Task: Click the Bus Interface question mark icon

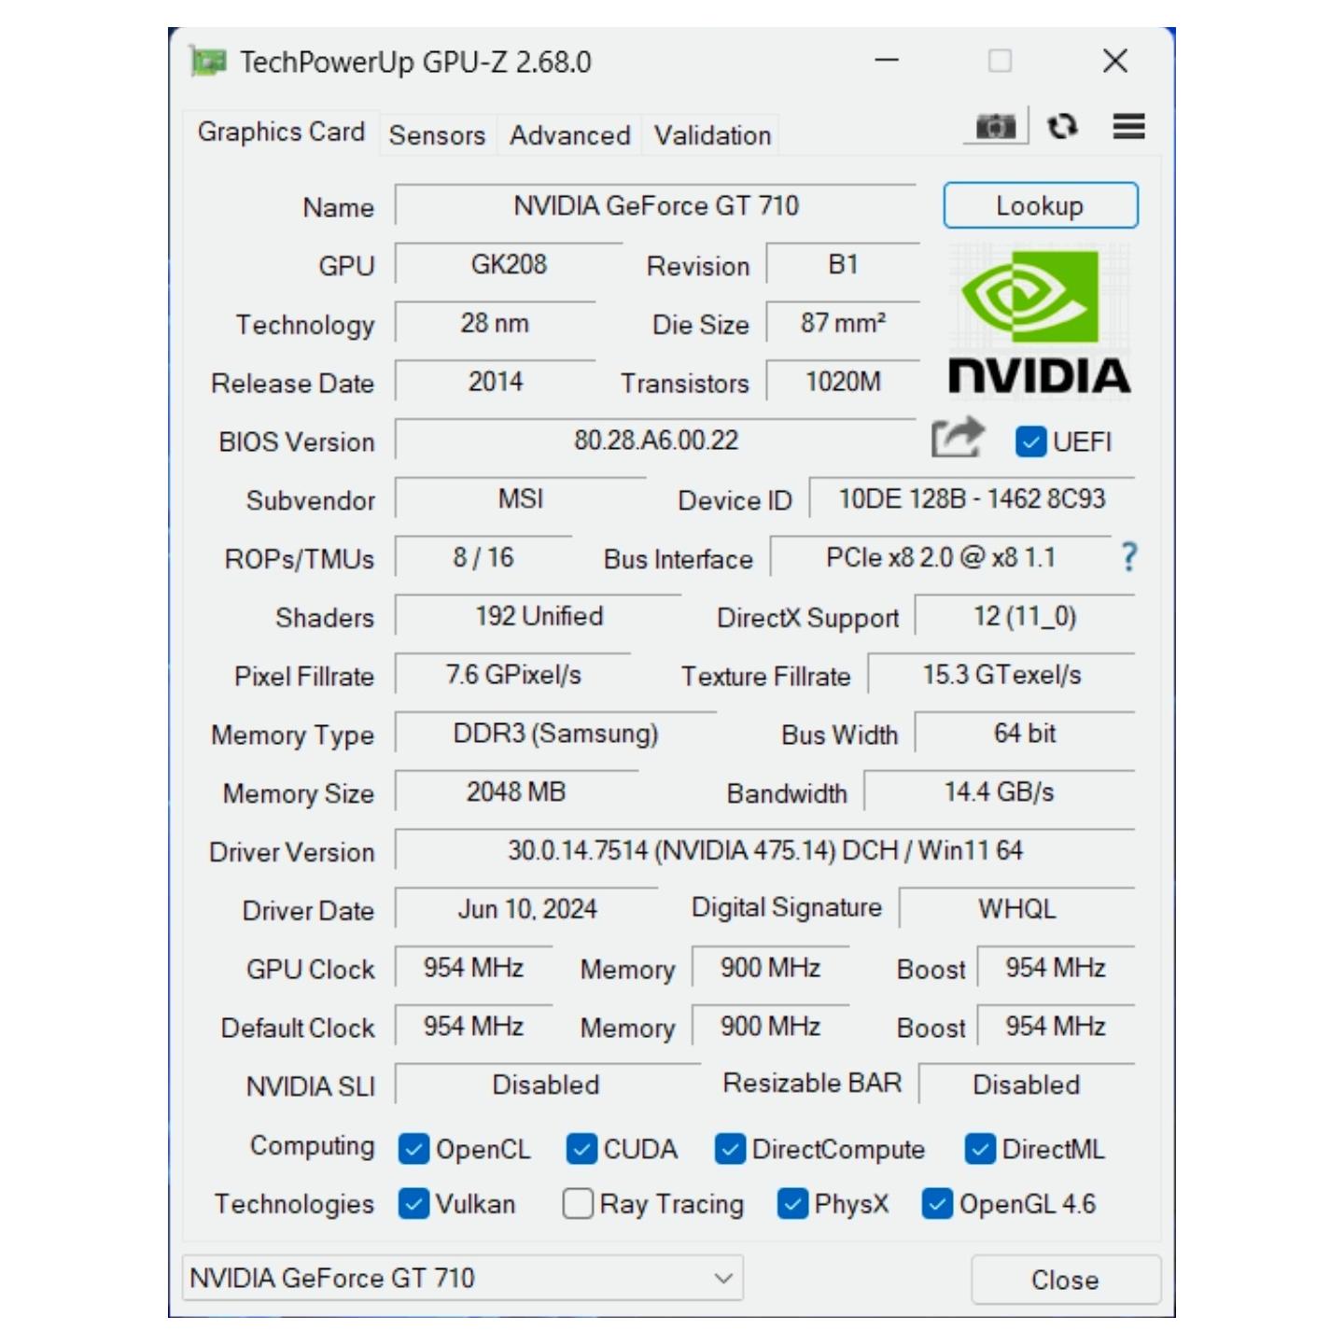Action: pos(1128,557)
